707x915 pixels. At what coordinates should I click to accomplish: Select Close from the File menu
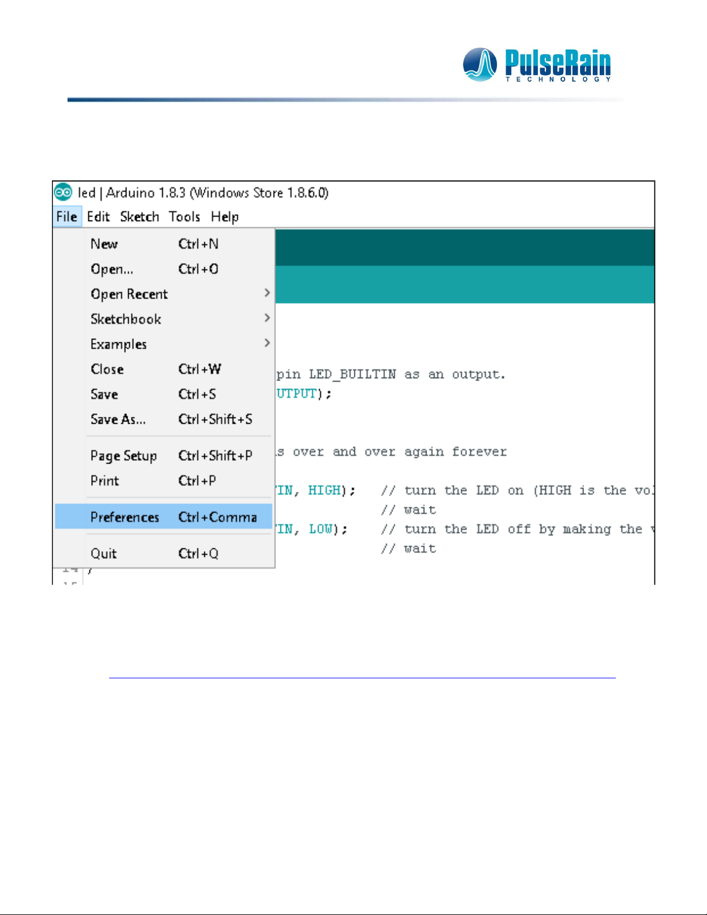(107, 369)
